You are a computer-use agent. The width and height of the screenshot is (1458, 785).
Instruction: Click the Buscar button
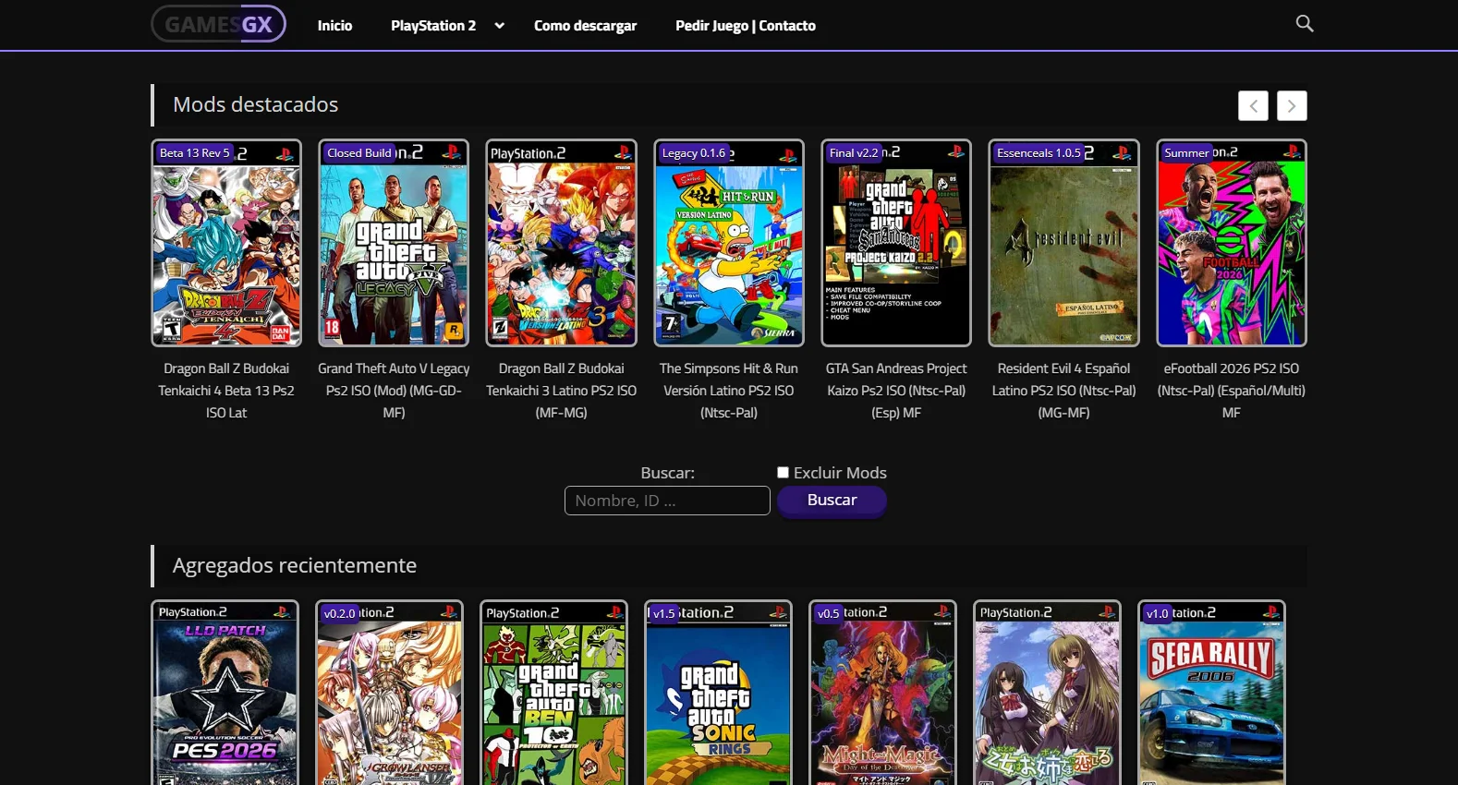(832, 500)
